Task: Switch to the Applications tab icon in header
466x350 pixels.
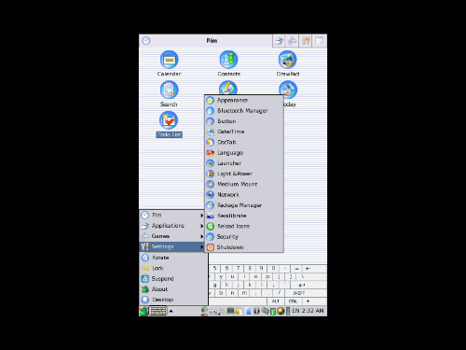Action: [279, 41]
